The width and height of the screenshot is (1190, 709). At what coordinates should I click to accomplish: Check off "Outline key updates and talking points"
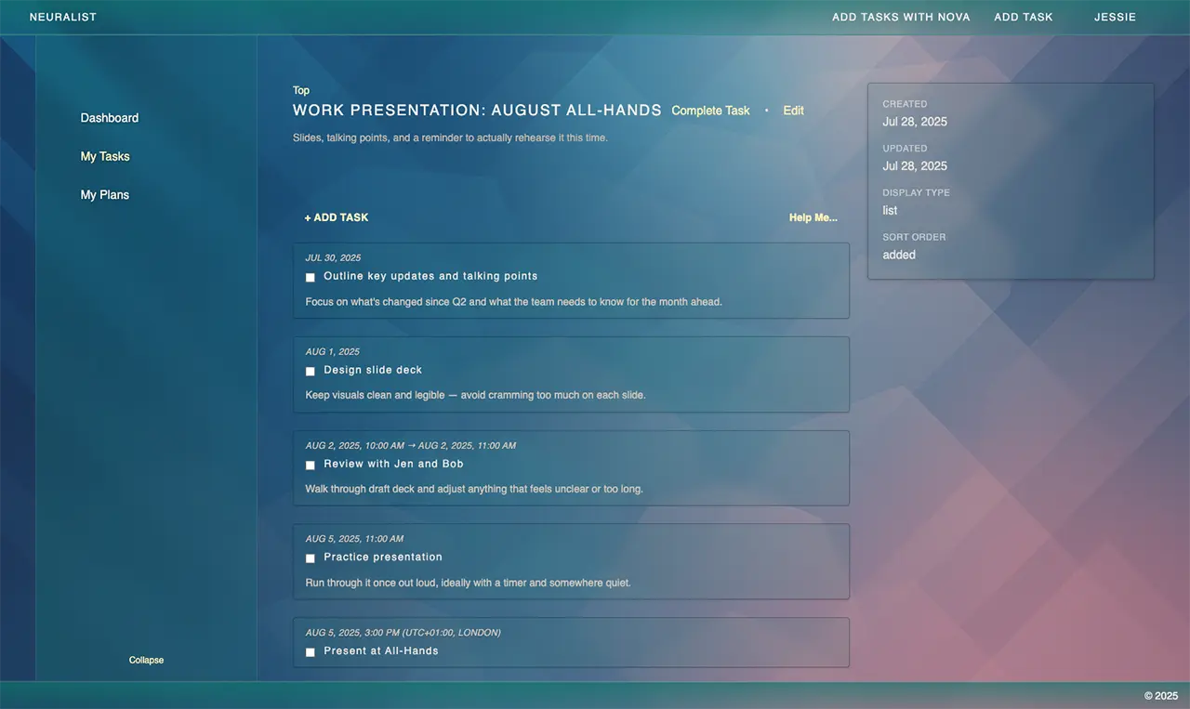tap(310, 277)
